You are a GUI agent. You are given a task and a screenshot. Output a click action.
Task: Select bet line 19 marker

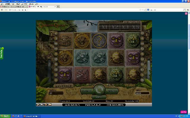pos(142,33)
